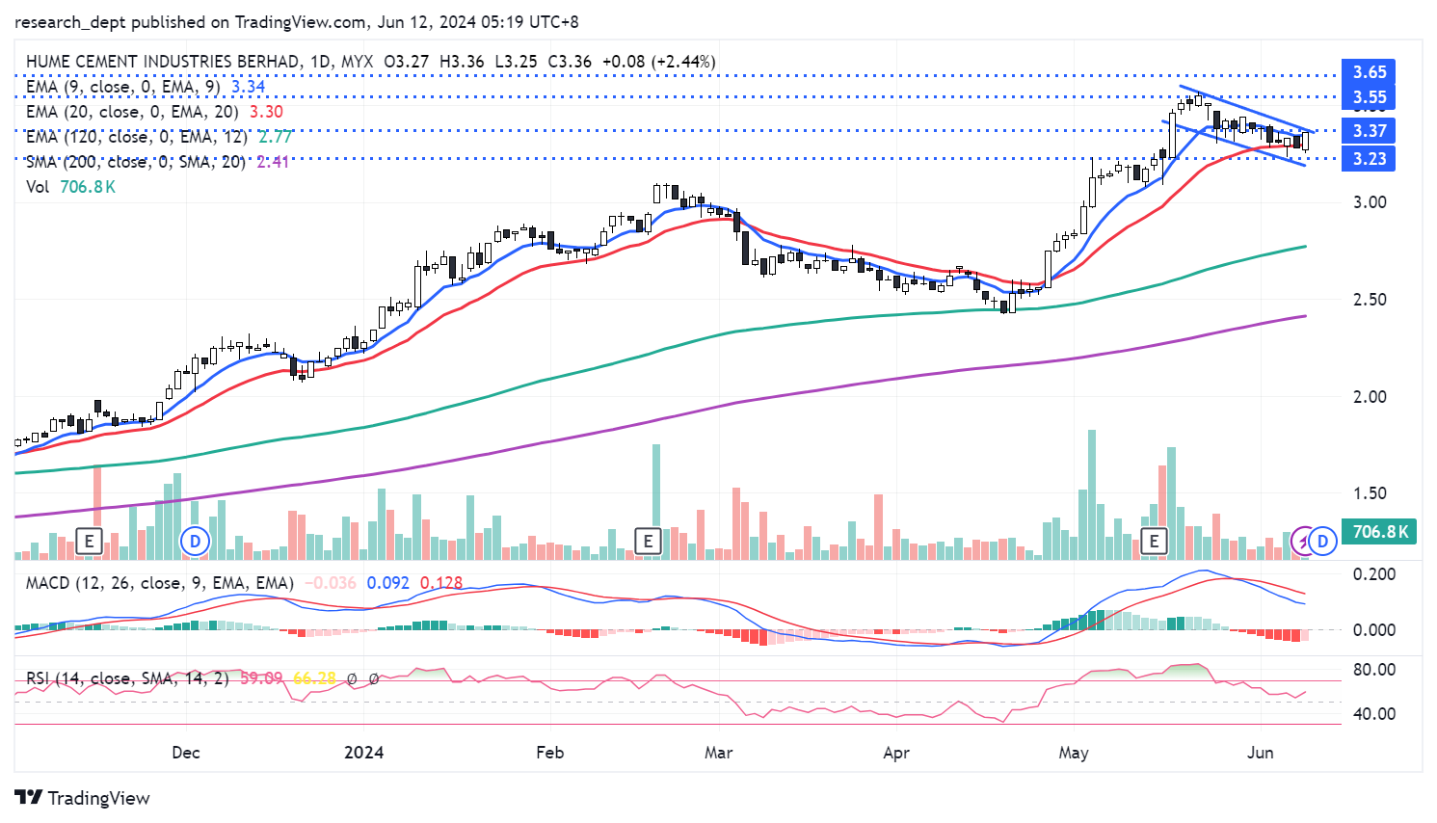The image size is (1437, 823).
Task: Select the earnings E marker in mid-May
Action: coord(1154,541)
